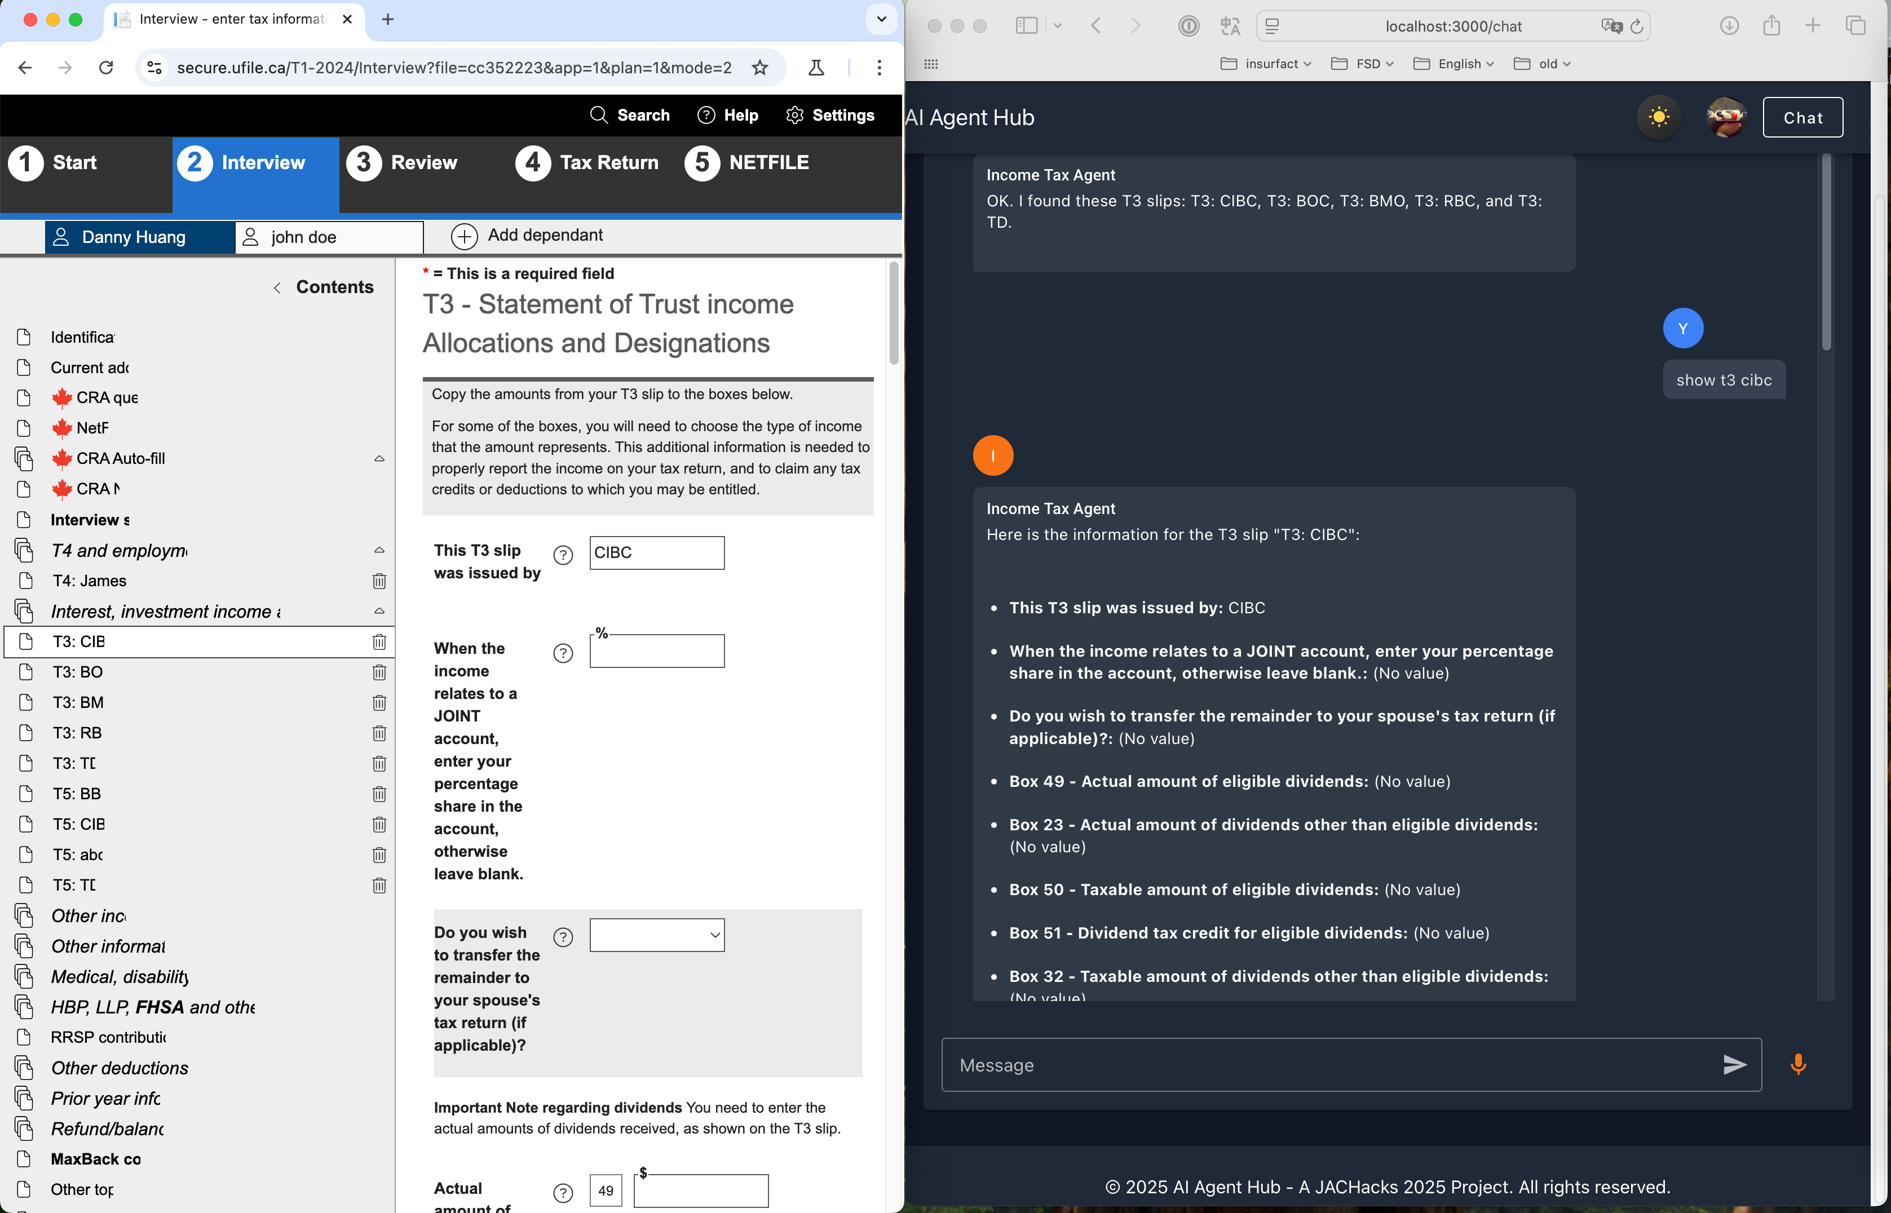Click help icon beside T3 slip issuer field

563,555
